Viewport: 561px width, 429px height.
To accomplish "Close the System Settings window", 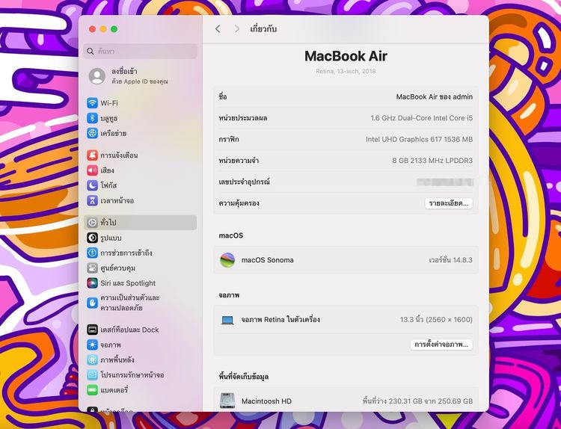I will point(92,29).
